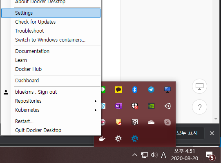
Task: Open the clock showing 오후 4:51
Action: 185,155
